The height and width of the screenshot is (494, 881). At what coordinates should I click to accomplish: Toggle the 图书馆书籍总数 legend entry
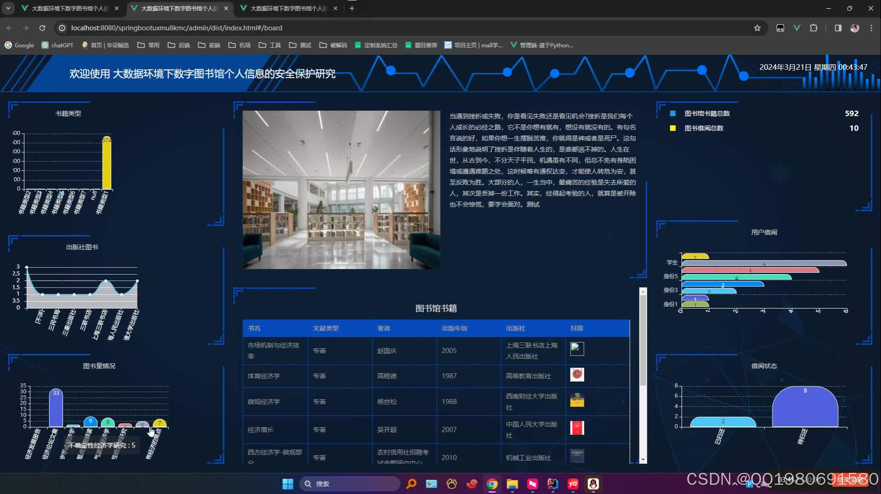coord(707,113)
